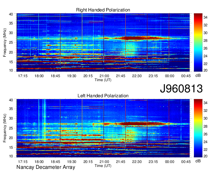Screen dimensions: 211x171
Task: Click the 21:45 tick under Right Handed plot
Action: pyautogui.click(x=121, y=76)
